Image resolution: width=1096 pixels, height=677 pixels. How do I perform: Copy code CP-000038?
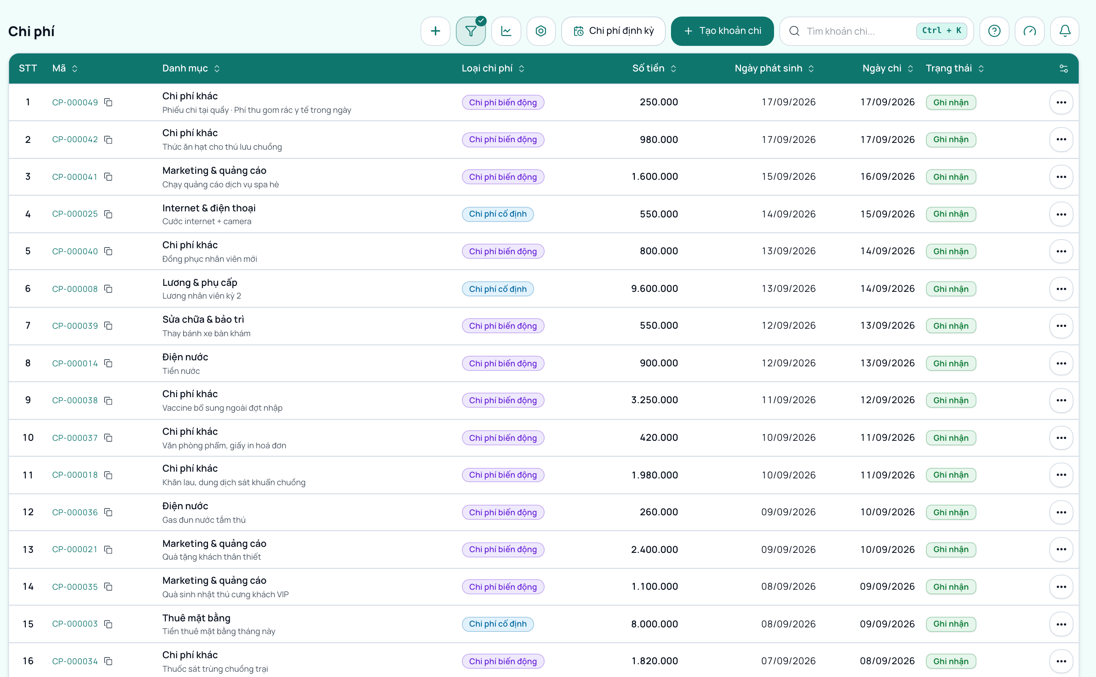pyautogui.click(x=108, y=400)
